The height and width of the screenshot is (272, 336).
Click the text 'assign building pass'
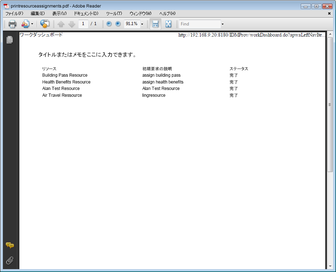click(x=161, y=75)
